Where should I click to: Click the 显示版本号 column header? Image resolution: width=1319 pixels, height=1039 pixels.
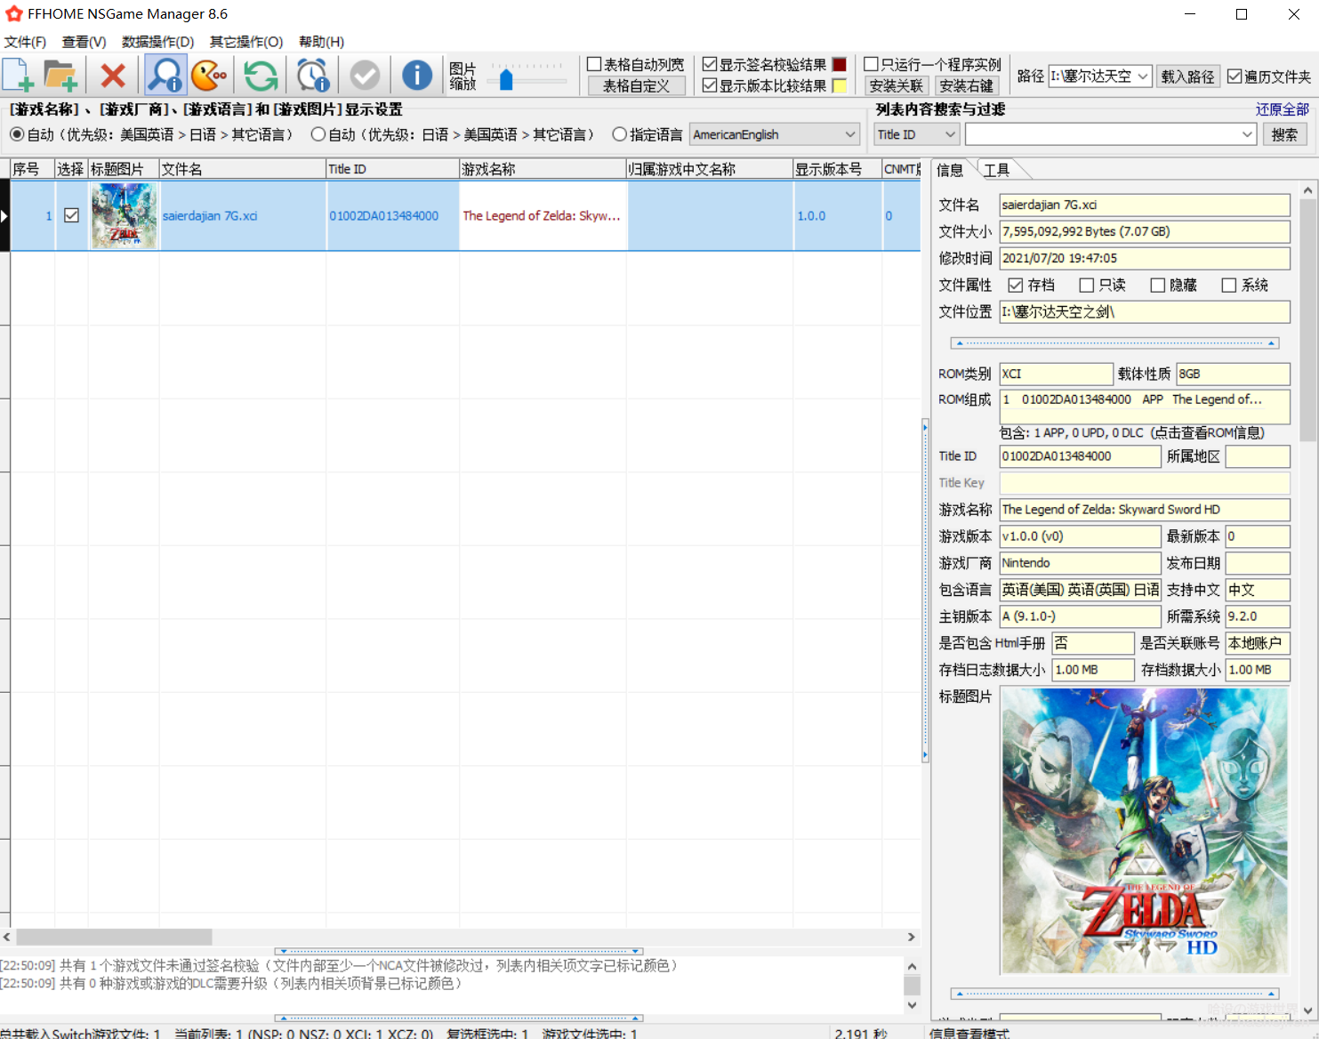[x=838, y=169]
